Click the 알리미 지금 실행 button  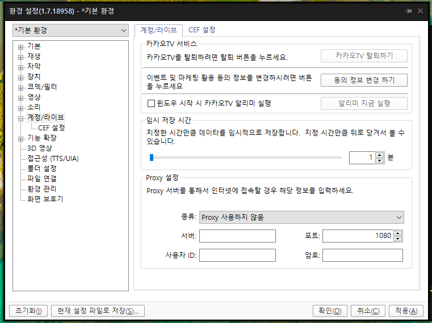coord(364,104)
